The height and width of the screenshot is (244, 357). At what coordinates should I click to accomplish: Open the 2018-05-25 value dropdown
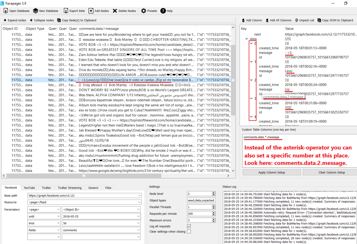pos(101,217)
